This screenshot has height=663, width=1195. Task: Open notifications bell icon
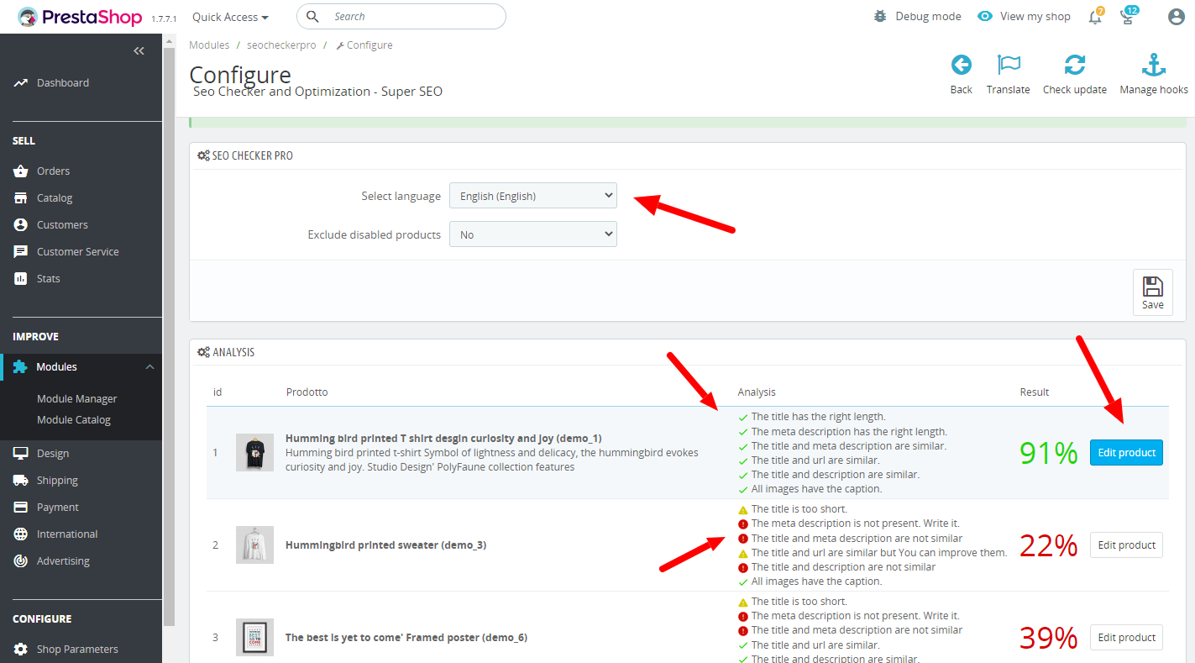1095,17
